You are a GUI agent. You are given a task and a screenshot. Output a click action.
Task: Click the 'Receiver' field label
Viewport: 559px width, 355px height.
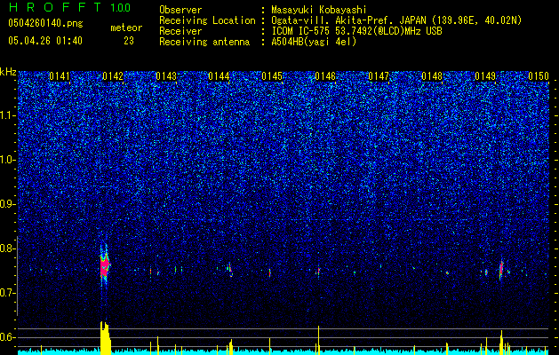(180, 31)
